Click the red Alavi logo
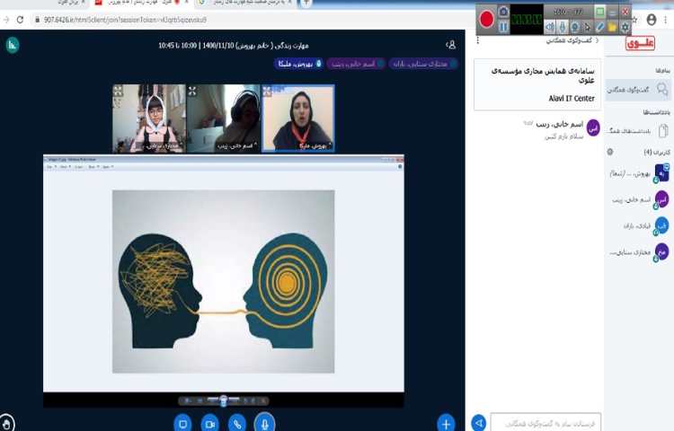This screenshot has height=431, width=674. point(640,43)
